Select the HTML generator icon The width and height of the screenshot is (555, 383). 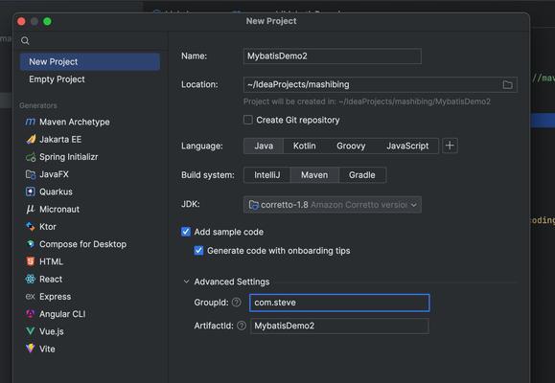click(x=31, y=261)
